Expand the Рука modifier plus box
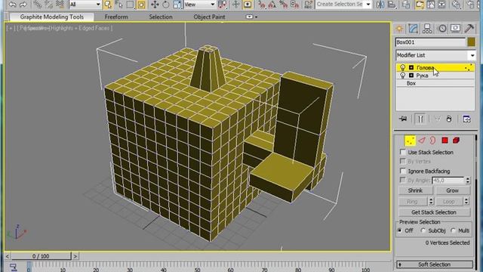Image resolution: width=483 pixels, height=272 pixels. pyautogui.click(x=411, y=76)
